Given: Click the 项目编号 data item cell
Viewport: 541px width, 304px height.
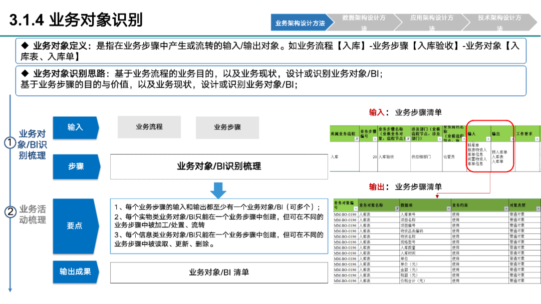Looking at the screenshot, I should point(425,225).
